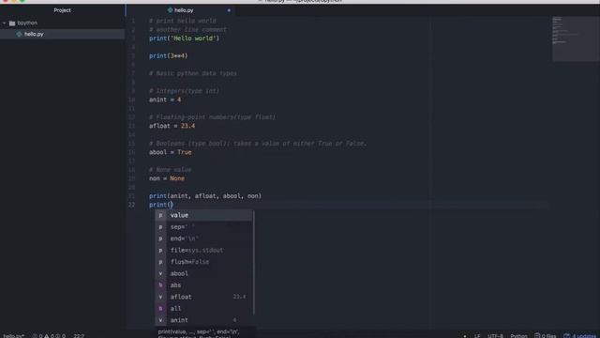Pick the 'abool' variable suggestion
Screen dimensions: 600x338
point(203,273)
